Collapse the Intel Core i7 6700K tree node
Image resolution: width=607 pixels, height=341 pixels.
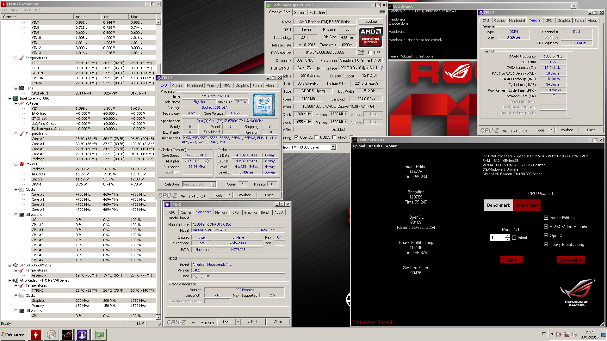tap(10, 98)
